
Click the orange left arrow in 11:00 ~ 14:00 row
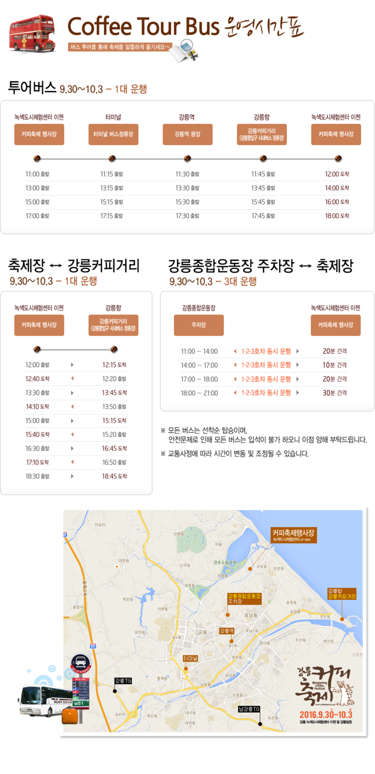[x=235, y=351]
